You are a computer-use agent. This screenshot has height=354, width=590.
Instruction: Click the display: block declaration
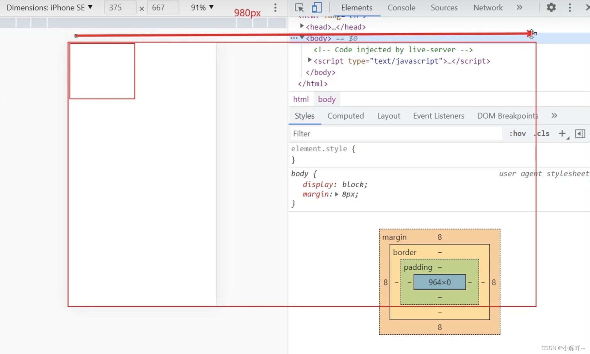coord(335,184)
